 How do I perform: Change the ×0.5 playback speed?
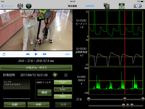tap(67, 54)
